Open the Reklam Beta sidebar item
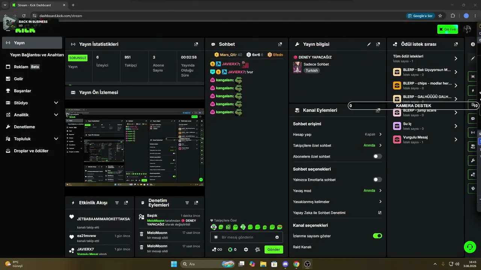481x270 pixels. 32,67
